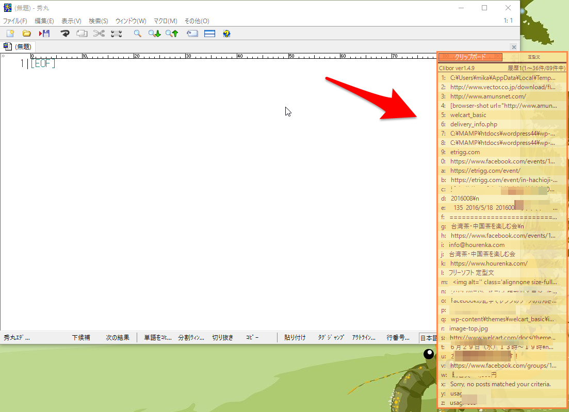The width and height of the screenshot is (569, 412).
Task: Click the 行番号 function key button
Action: pyautogui.click(x=398, y=338)
